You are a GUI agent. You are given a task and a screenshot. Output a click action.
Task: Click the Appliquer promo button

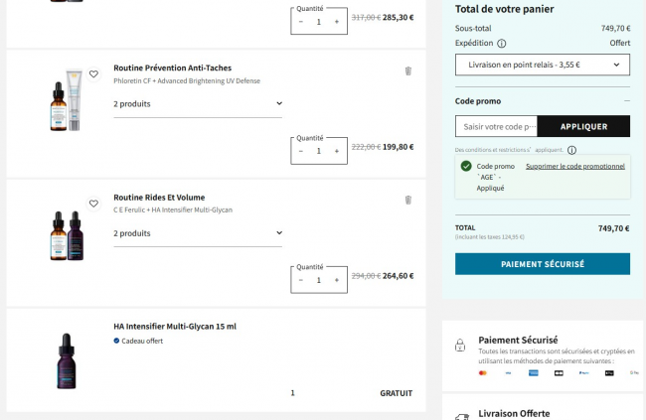[x=583, y=126]
